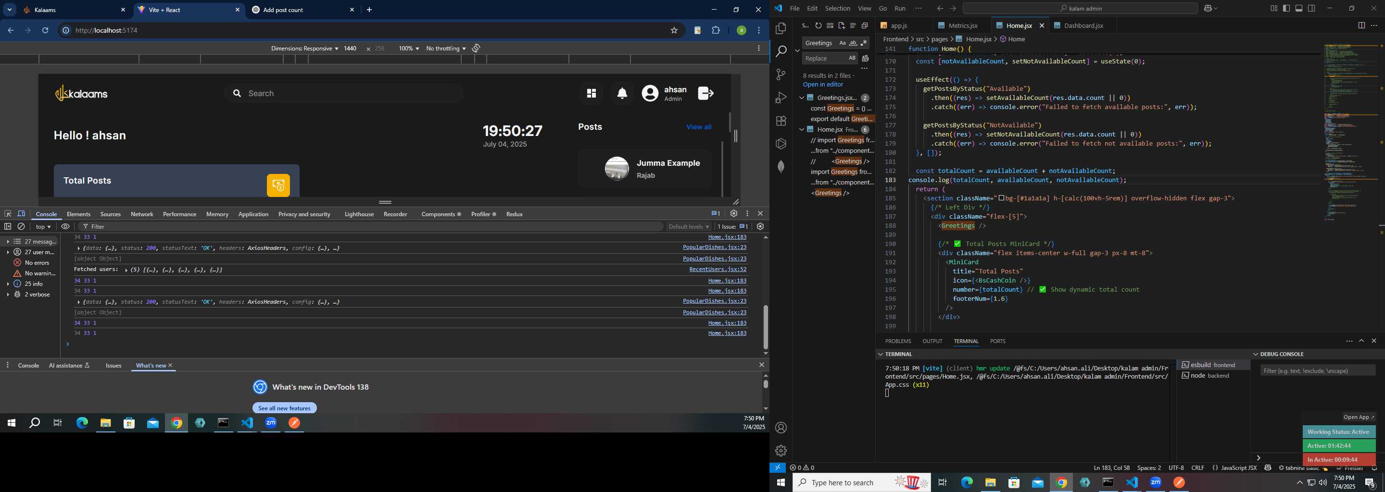
Task: Open the MongoDB leaf icon in activity bar
Action: (781, 167)
